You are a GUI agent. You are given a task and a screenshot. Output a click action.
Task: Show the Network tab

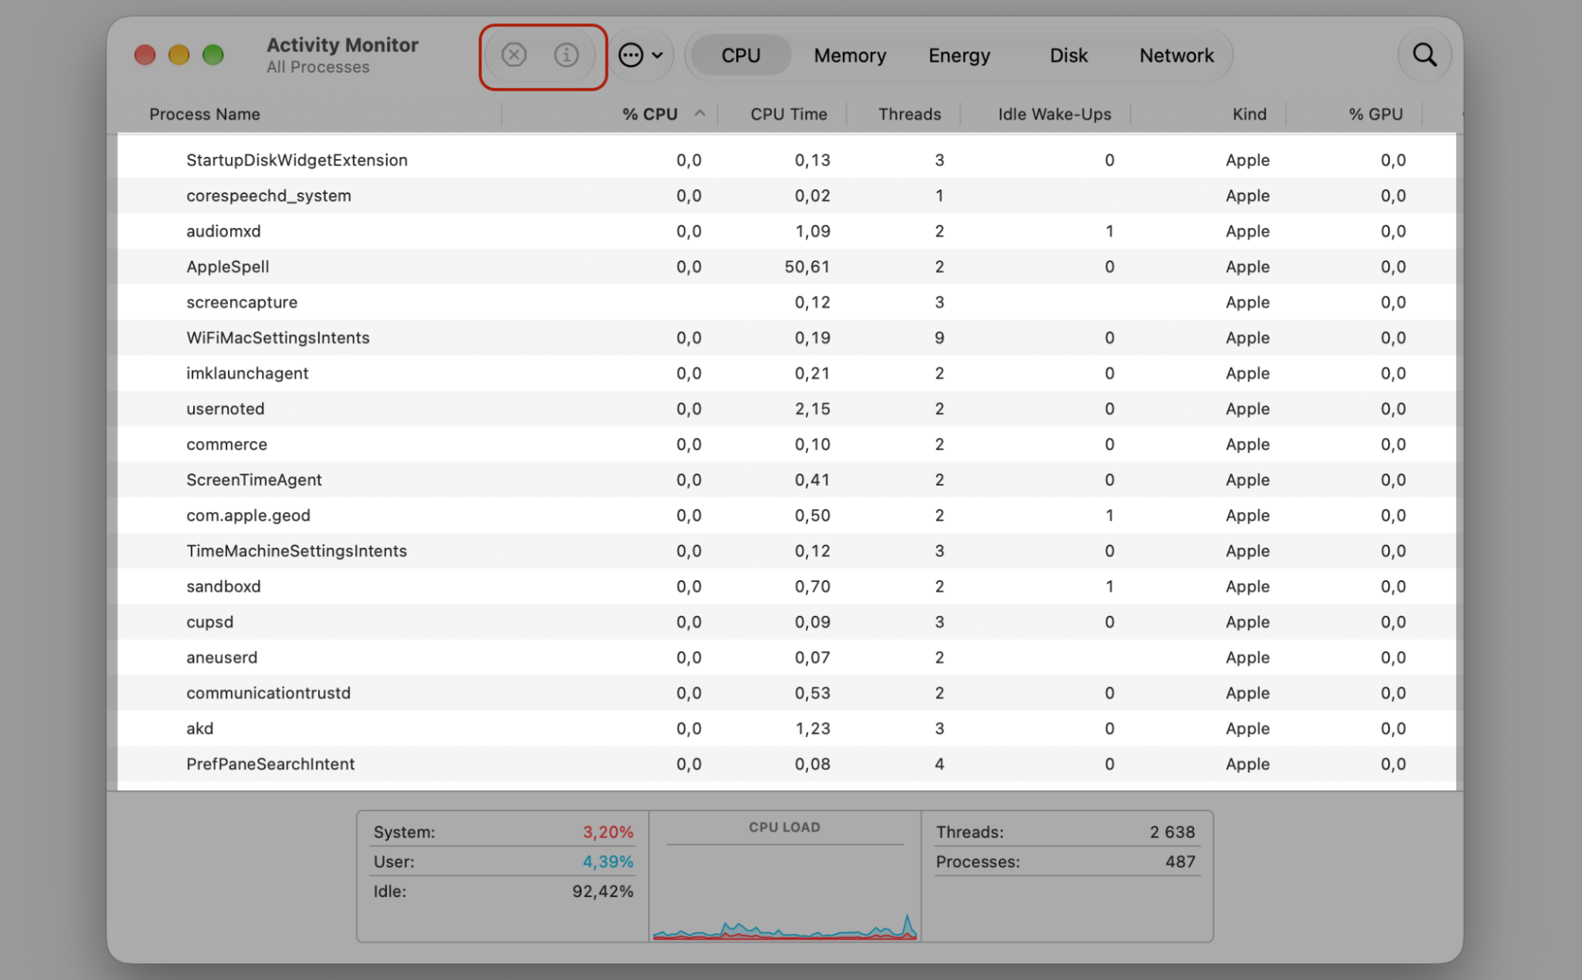click(1177, 55)
